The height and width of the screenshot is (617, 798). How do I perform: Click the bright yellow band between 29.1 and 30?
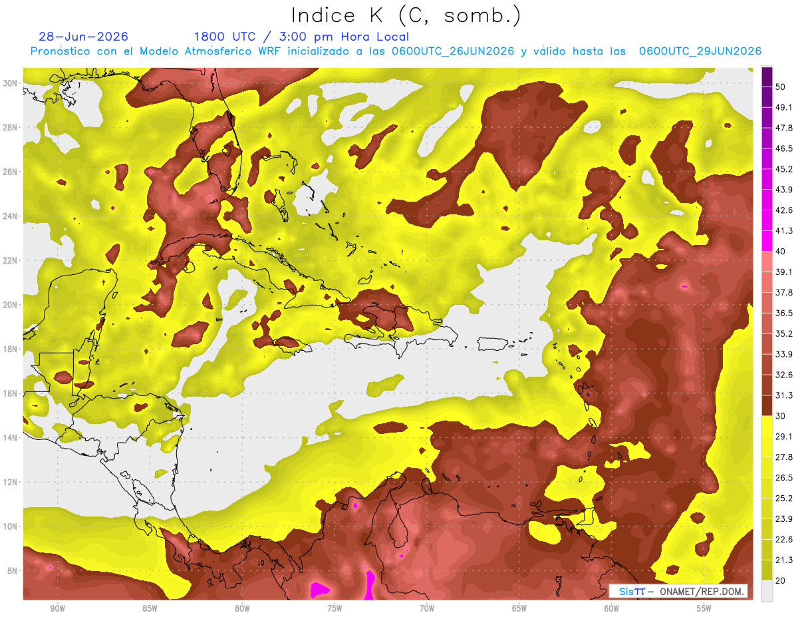[767, 426]
